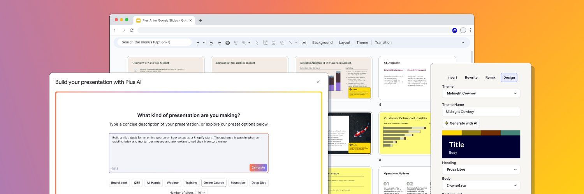
Task: Click the browser Back arrow
Action: pos(115,30)
